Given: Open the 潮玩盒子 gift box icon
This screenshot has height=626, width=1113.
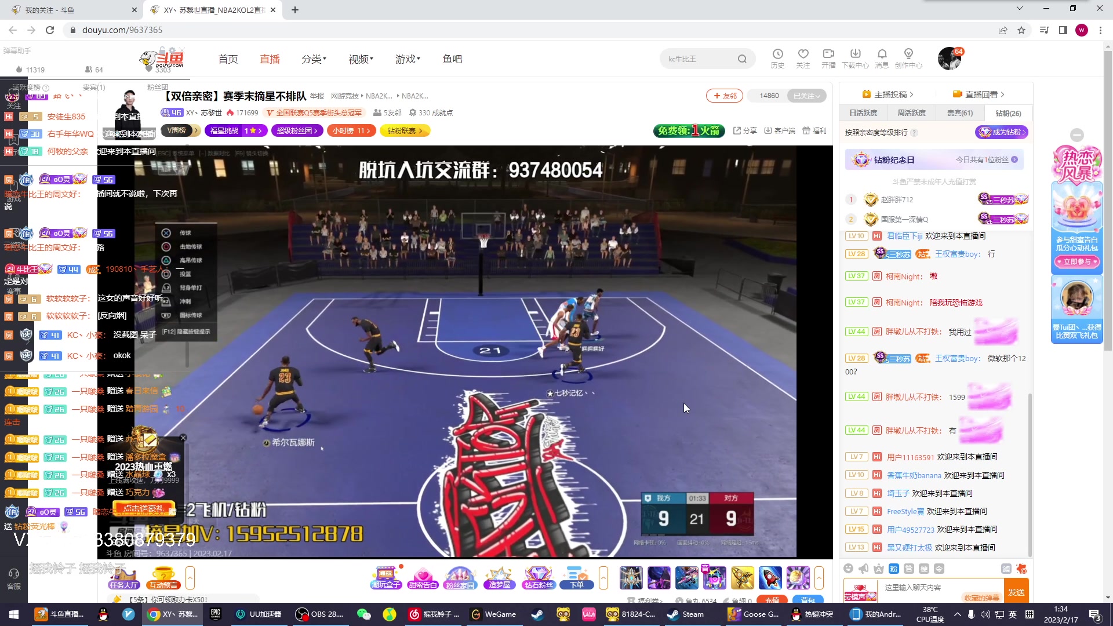Looking at the screenshot, I should click(x=386, y=578).
